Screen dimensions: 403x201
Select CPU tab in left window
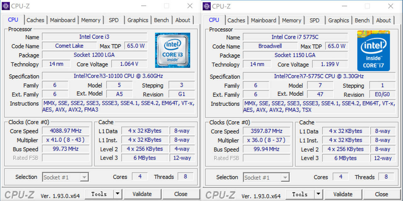13,20
